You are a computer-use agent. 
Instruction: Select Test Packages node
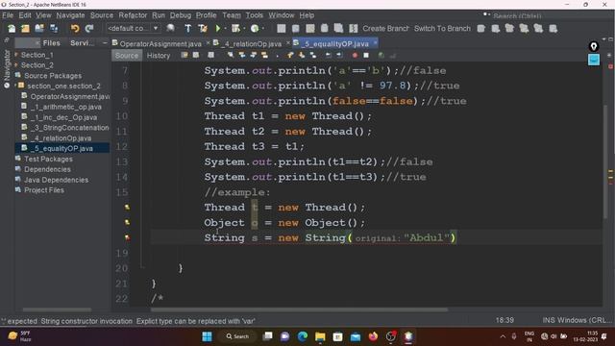coord(48,159)
